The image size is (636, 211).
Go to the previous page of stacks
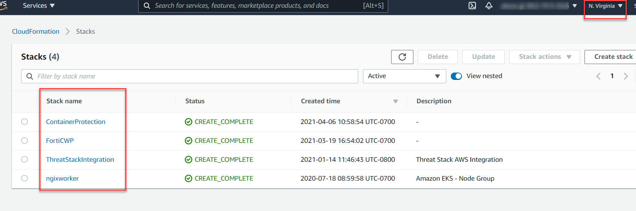click(598, 76)
